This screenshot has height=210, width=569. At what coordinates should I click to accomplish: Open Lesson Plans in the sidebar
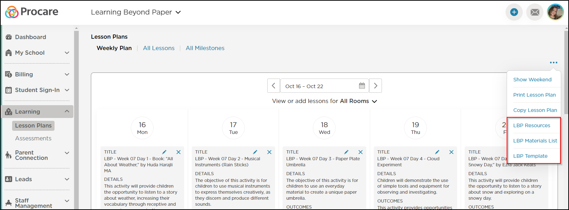(33, 125)
